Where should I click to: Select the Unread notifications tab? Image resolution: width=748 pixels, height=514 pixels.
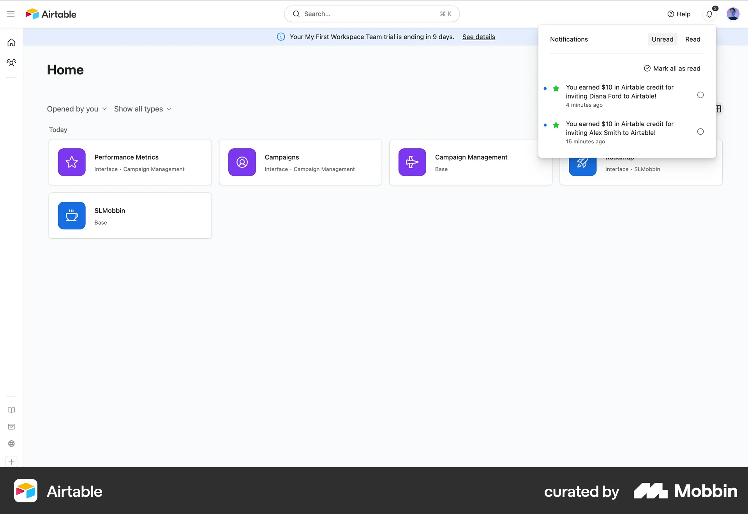click(662, 39)
